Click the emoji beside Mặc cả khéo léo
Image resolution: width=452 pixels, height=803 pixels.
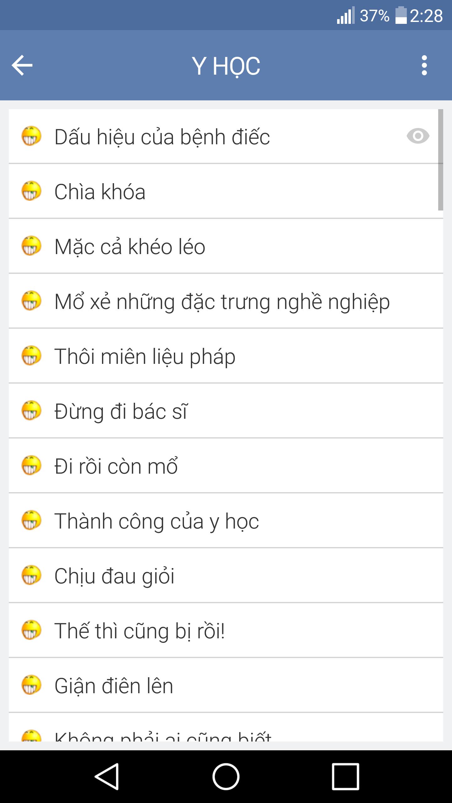31,246
